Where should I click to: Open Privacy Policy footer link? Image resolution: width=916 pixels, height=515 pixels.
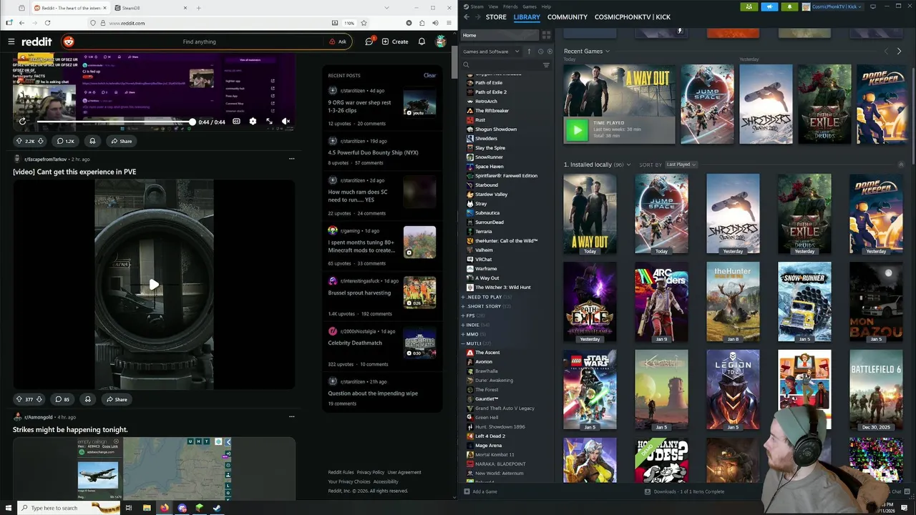tap(371, 472)
